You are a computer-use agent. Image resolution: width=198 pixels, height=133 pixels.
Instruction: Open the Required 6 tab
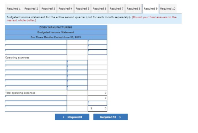tap(99, 8)
